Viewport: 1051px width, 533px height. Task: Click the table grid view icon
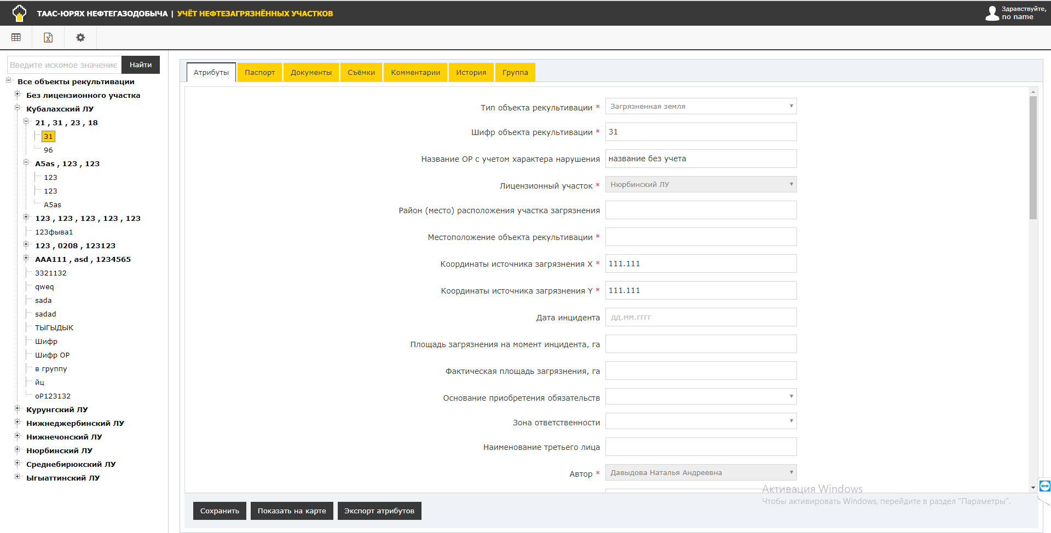coord(16,37)
